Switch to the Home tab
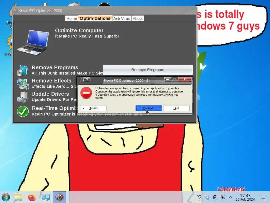Screen dimensions: 270x203 (72, 19)
